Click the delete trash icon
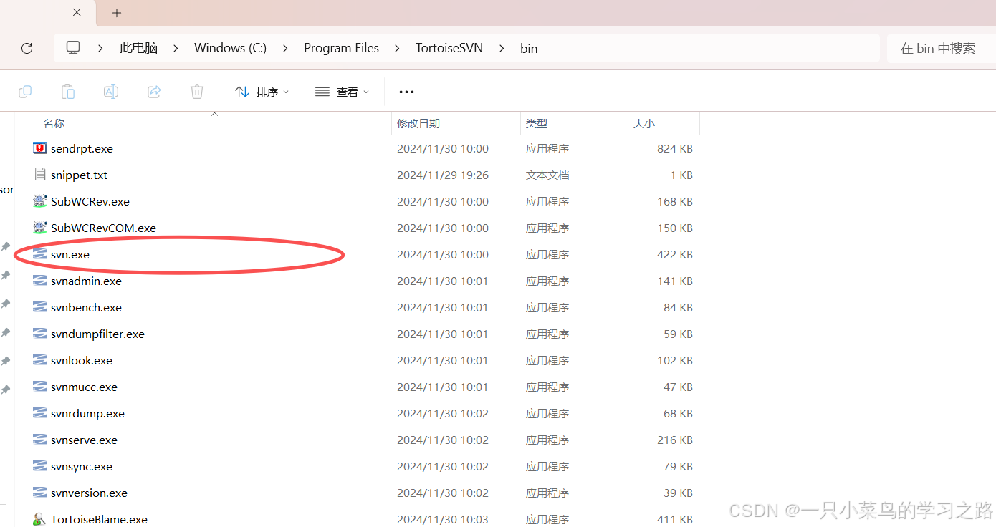This screenshot has height=527, width=996. coord(197,92)
